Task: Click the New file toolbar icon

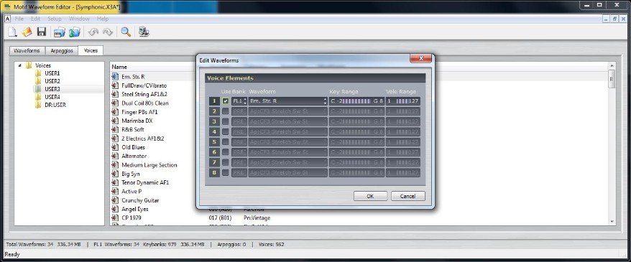Action: [12, 32]
